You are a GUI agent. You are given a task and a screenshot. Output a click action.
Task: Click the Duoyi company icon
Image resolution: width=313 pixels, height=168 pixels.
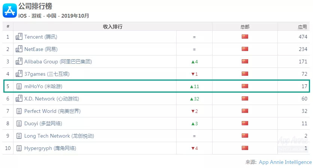point(19,123)
